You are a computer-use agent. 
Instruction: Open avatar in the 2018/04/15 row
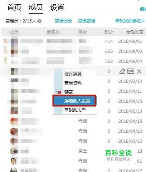14,121
